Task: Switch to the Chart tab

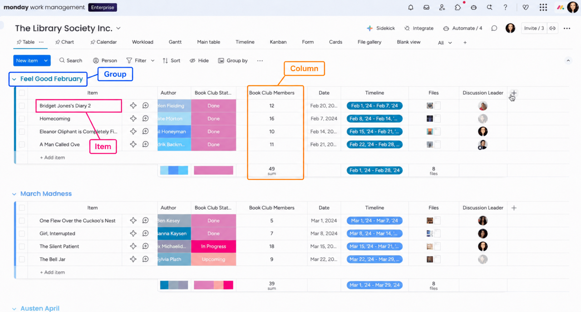Action: coord(64,42)
